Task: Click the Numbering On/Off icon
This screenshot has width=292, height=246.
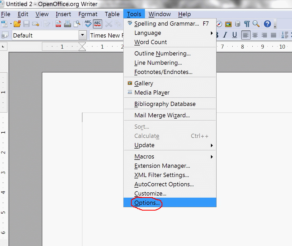Action: click(285, 35)
